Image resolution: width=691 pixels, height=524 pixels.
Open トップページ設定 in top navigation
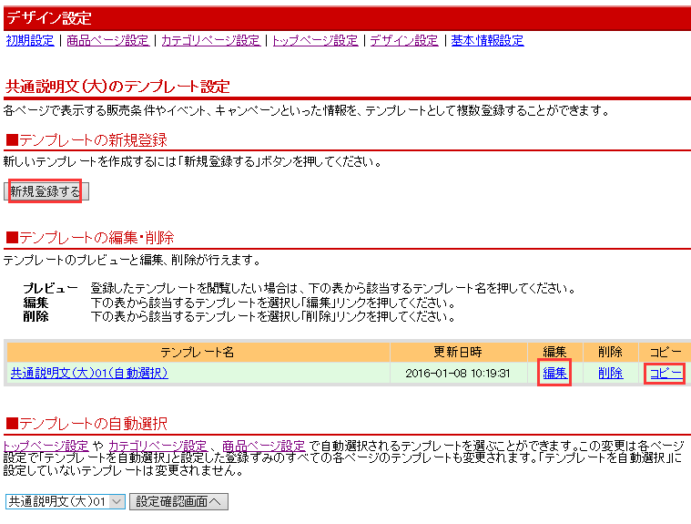pos(316,41)
